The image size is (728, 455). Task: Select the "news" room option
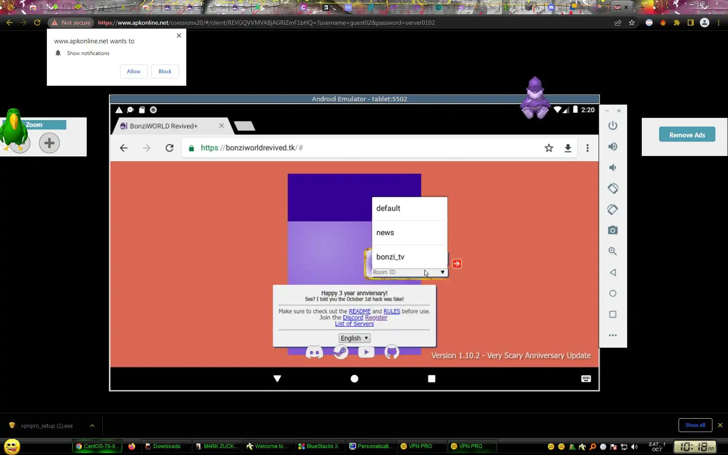click(x=409, y=233)
